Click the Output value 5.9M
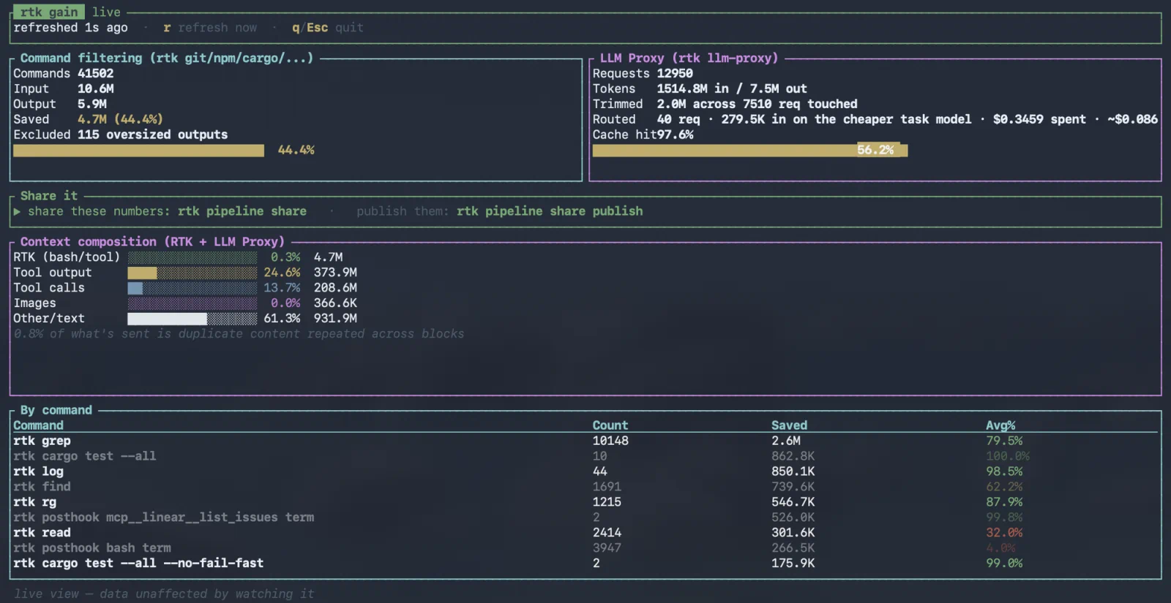Screen dimensions: 1171x603 92,104
